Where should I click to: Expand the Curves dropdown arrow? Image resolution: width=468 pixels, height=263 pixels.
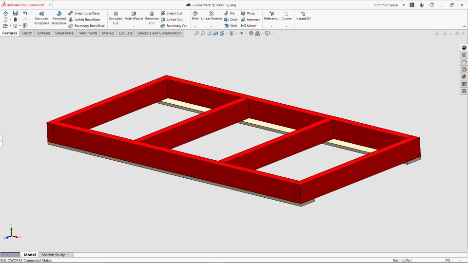(287, 26)
